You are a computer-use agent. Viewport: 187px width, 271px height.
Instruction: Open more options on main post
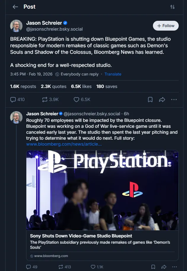coord(174,100)
